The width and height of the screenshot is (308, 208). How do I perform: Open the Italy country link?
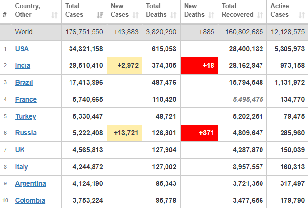click(22, 167)
